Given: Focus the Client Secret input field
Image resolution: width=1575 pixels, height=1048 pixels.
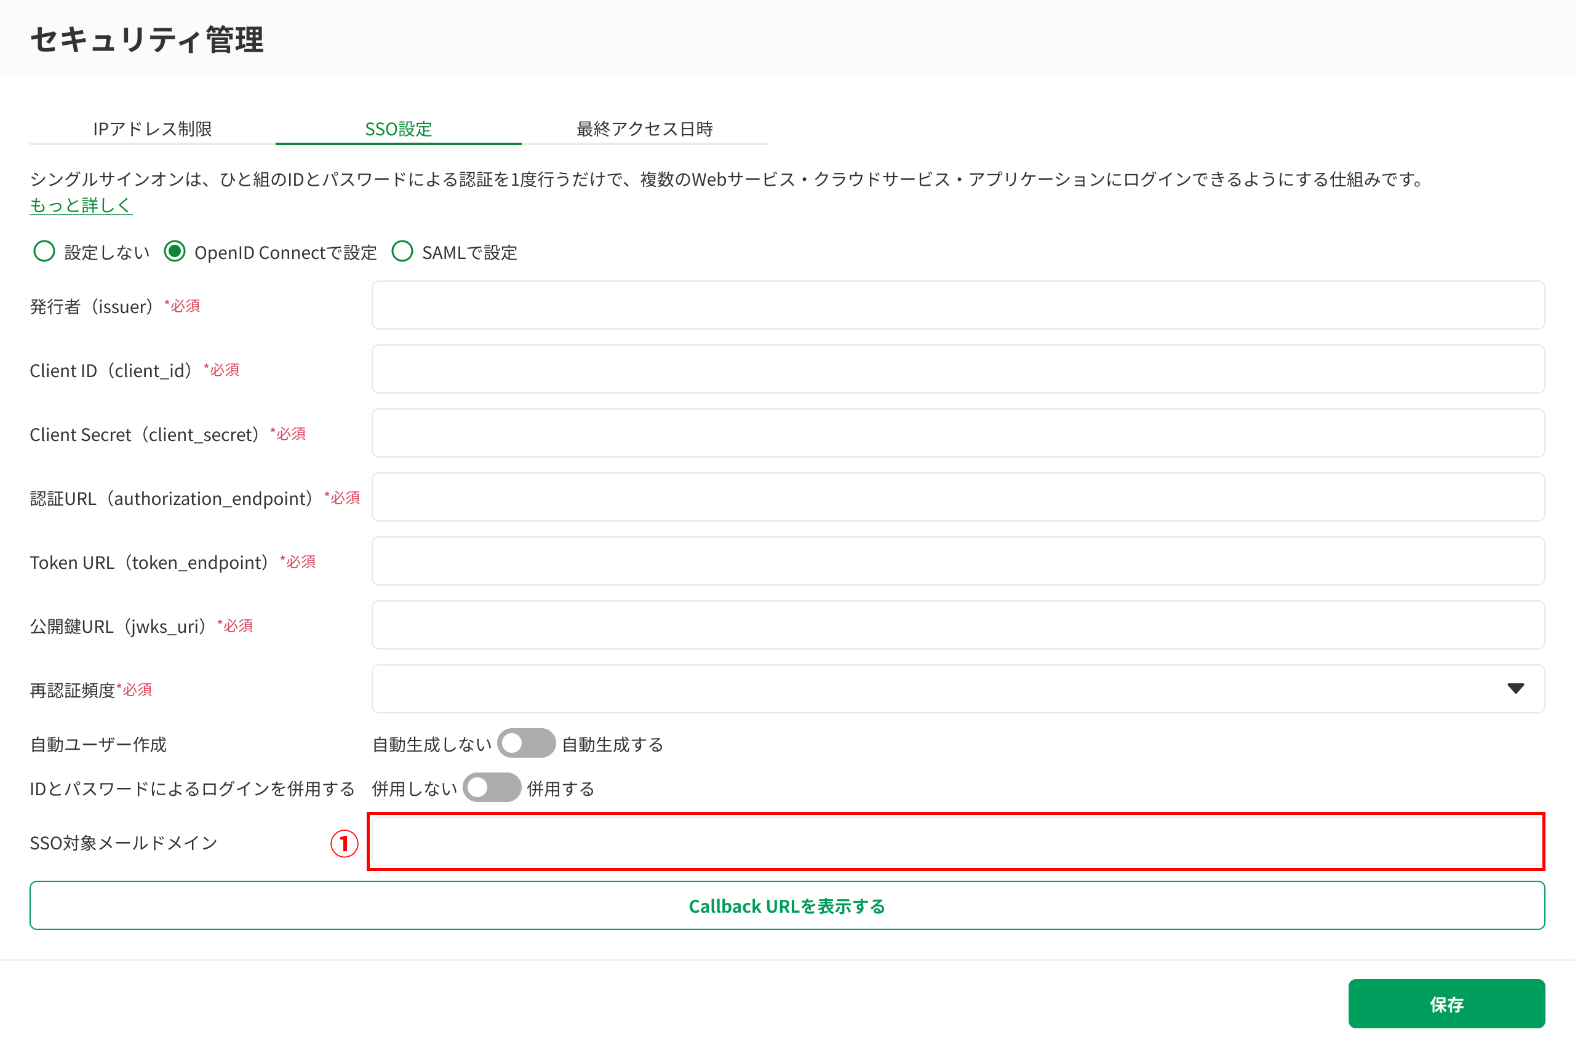Looking at the screenshot, I should click(x=958, y=434).
